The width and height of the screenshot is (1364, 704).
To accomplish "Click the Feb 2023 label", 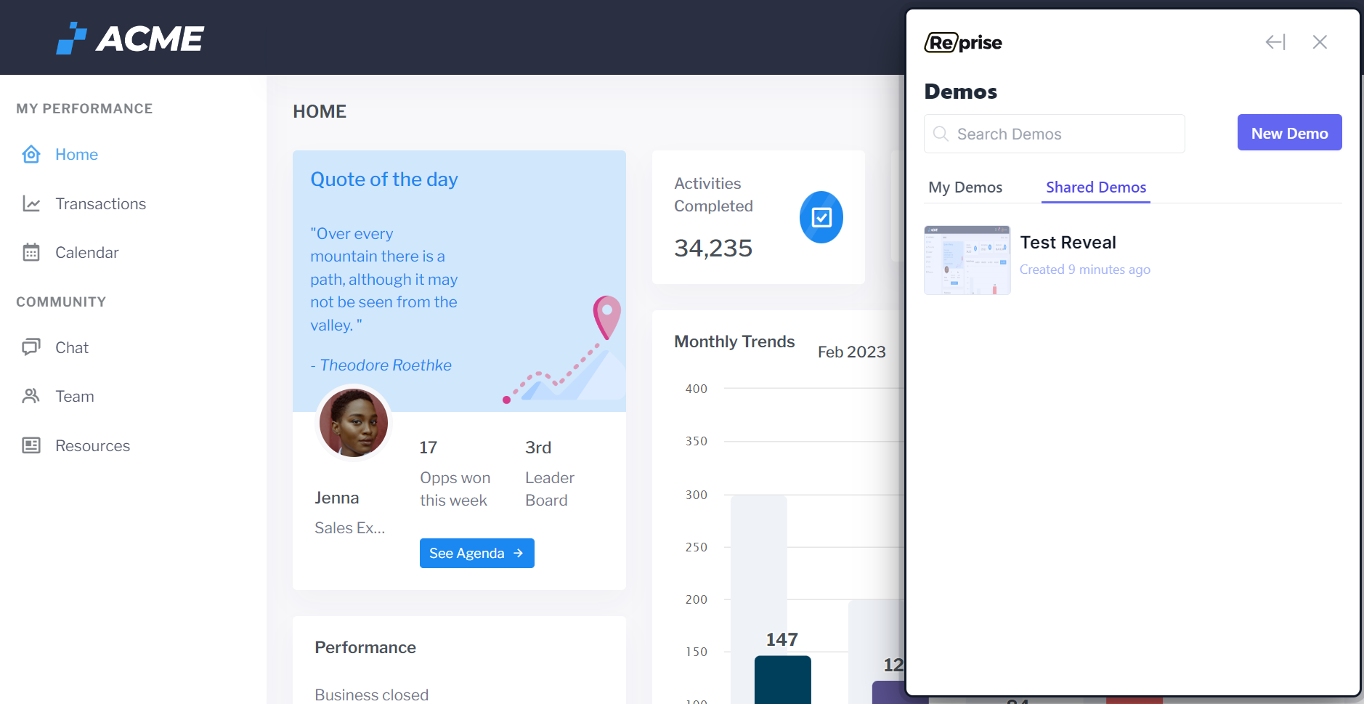I will click(851, 352).
